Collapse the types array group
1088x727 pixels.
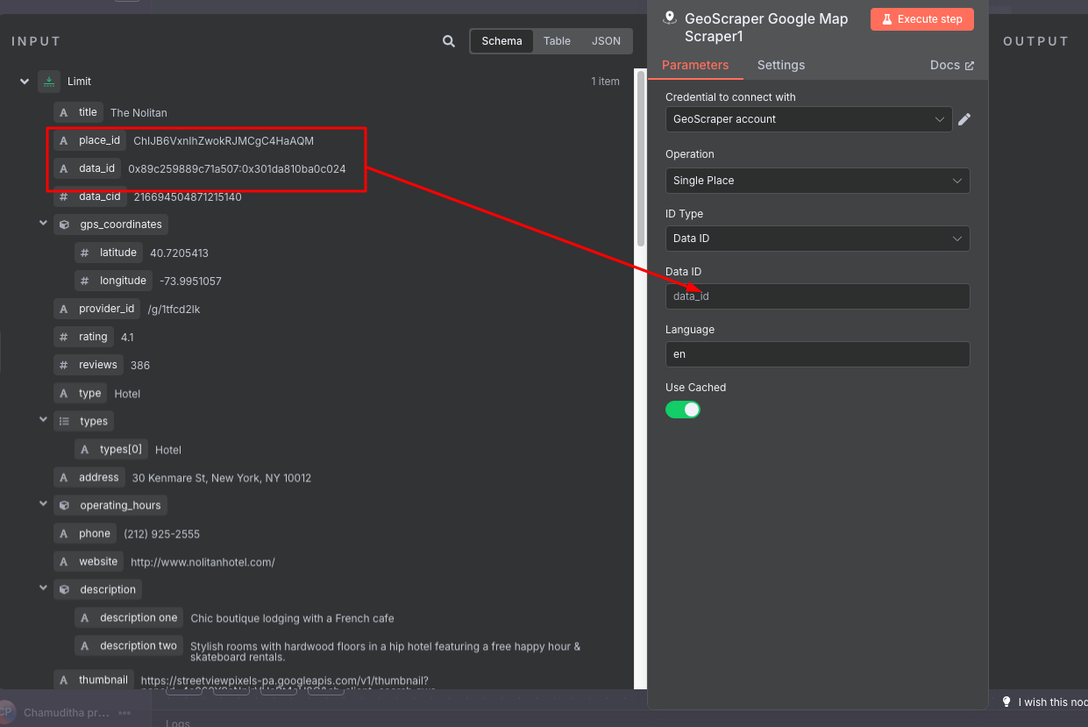click(43, 420)
